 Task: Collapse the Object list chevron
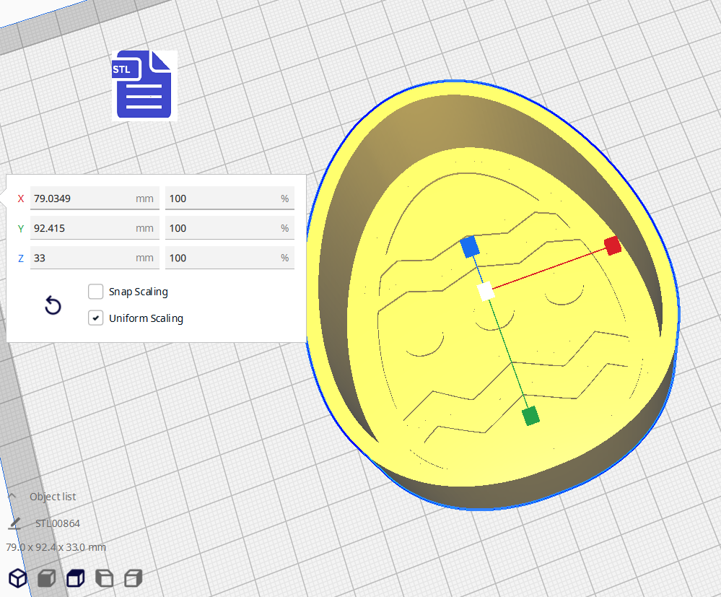[x=13, y=497]
